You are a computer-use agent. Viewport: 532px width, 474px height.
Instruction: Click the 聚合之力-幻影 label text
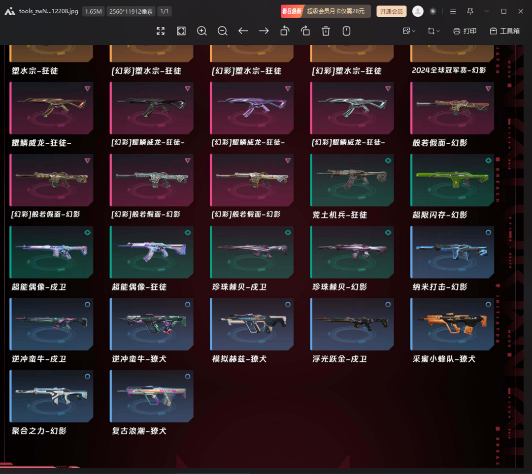pos(39,431)
